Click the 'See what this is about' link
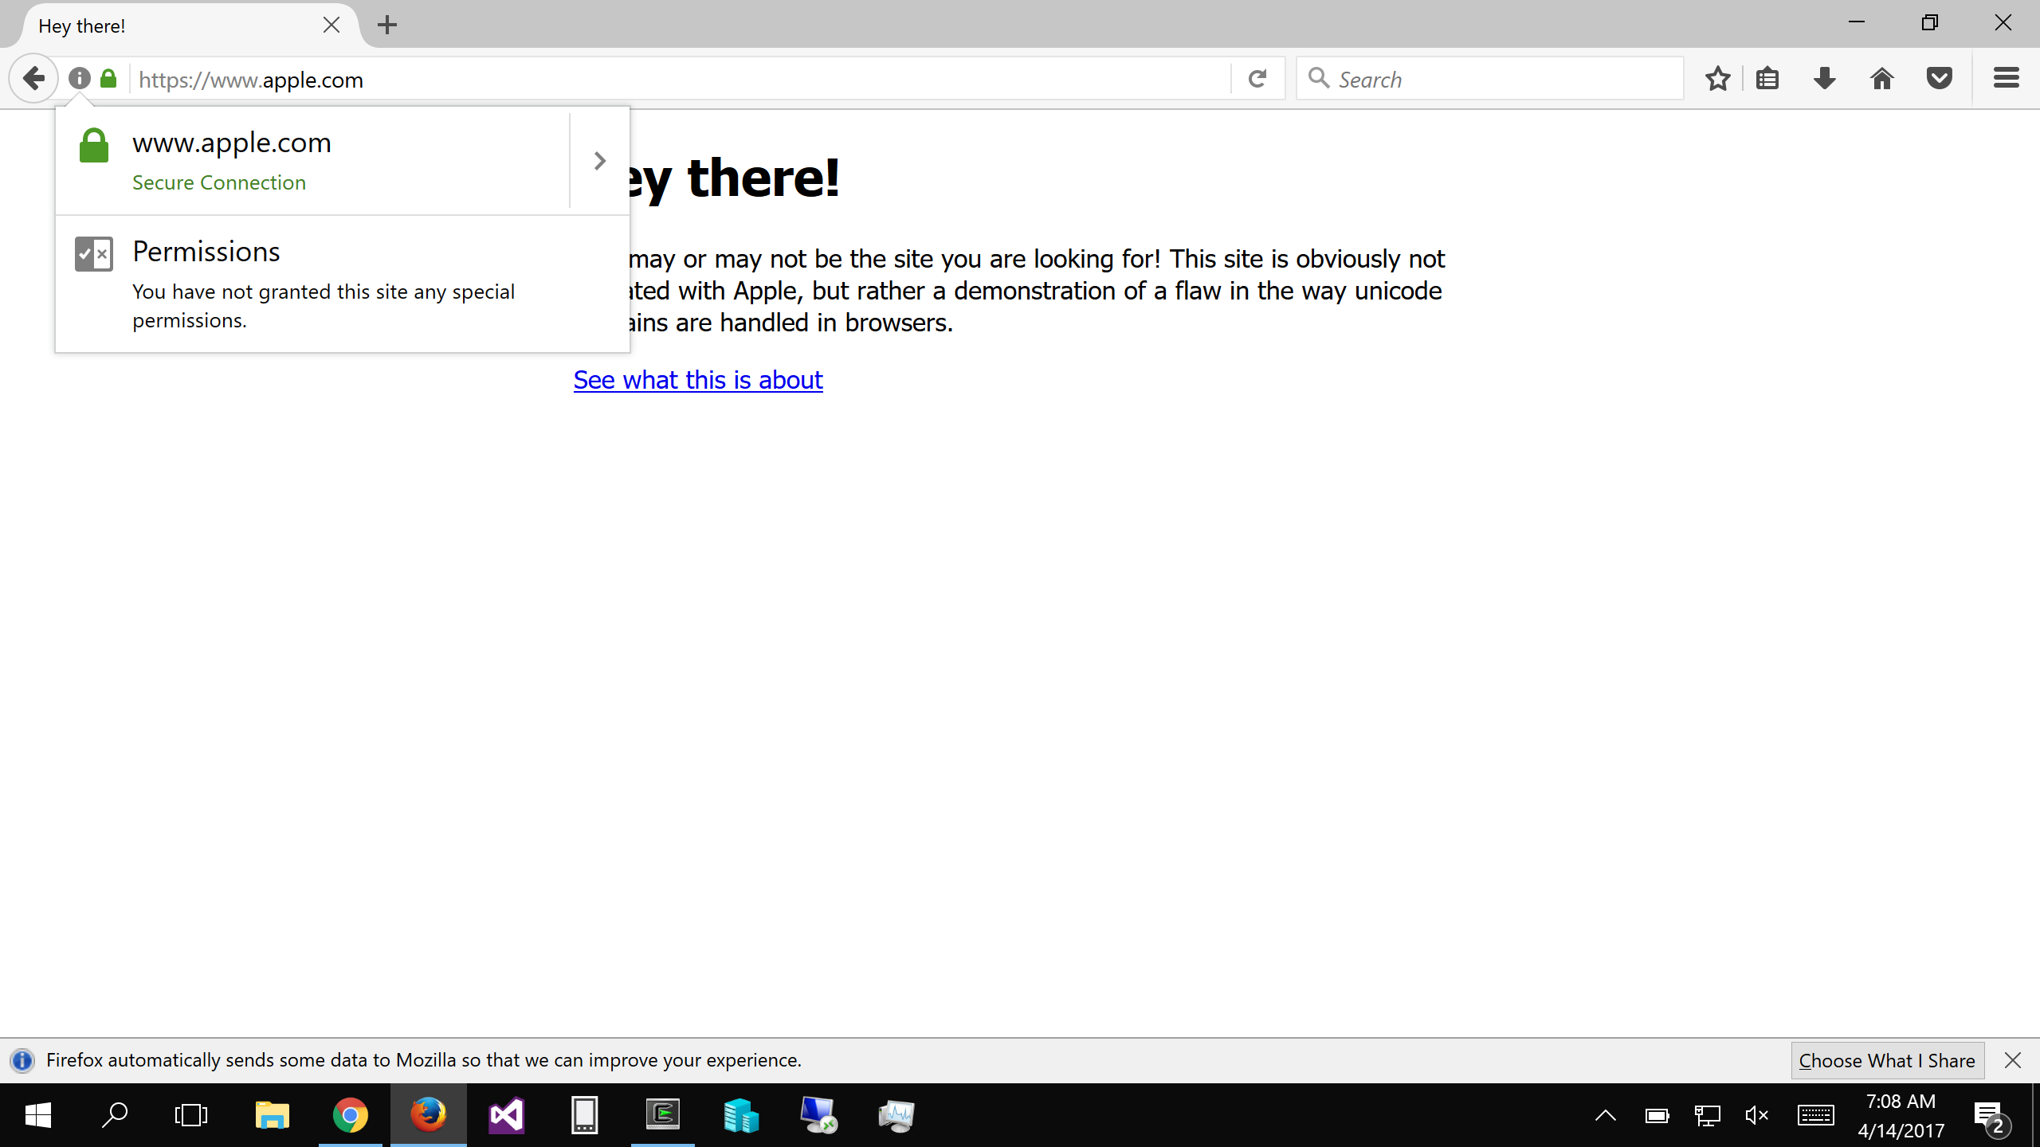Screen dimensions: 2040x1147 tap(698, 379)
